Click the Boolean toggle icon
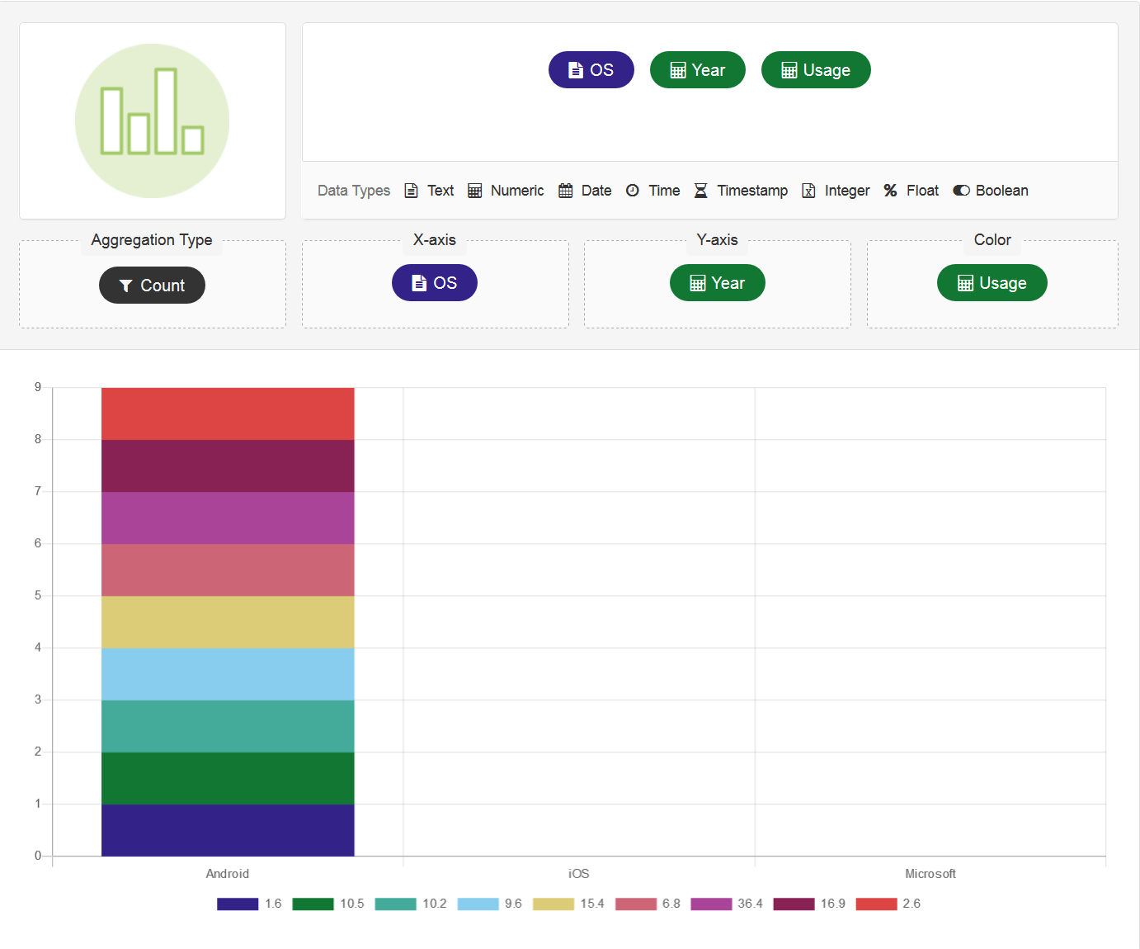The width and height of the screenshot is (1140, 949). (961, 191)
